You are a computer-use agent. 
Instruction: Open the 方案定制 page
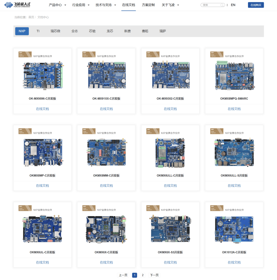[148, 5]
